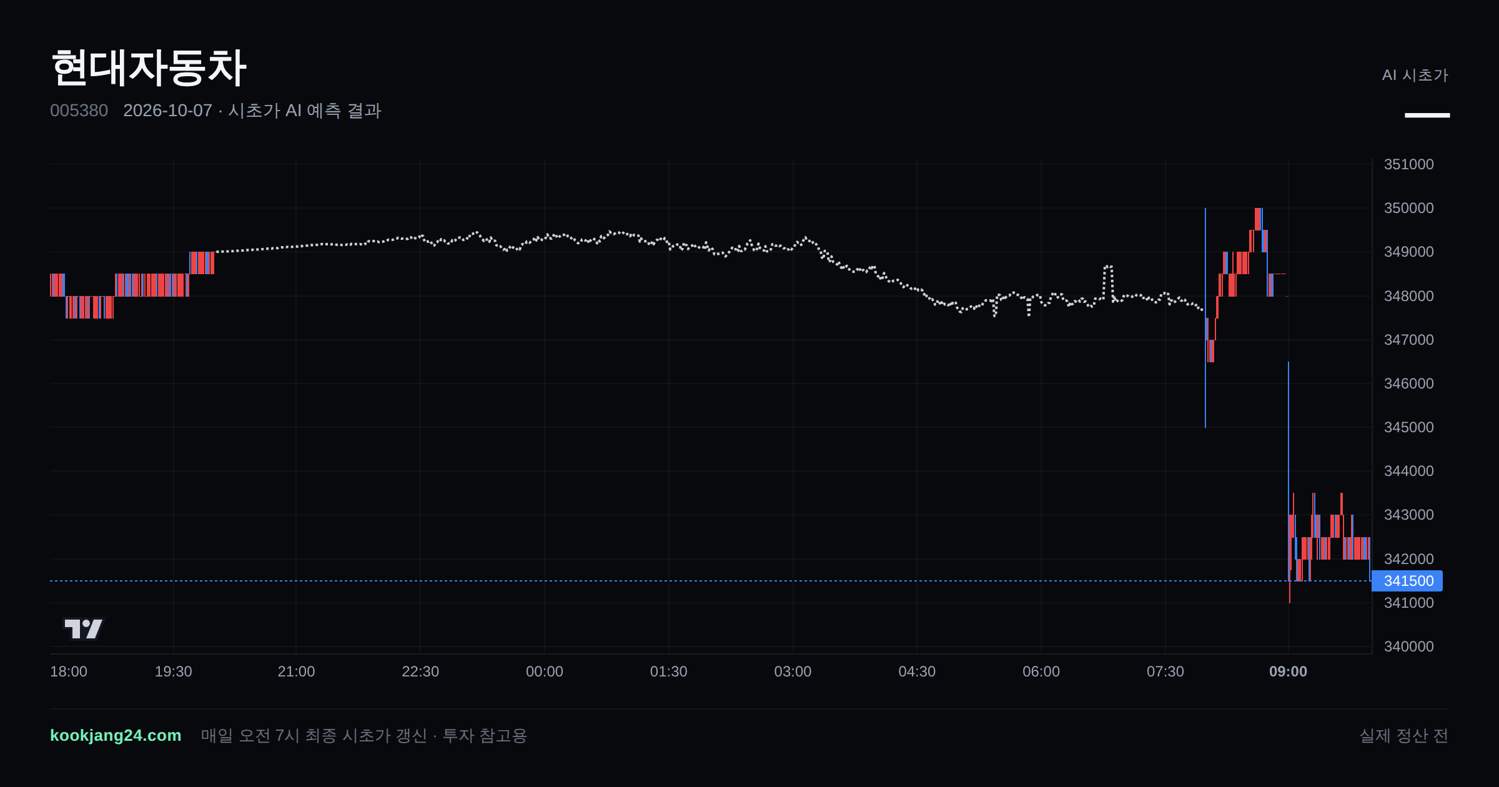The image size is (1499, 787).
Task: Click the 04:30 time axis label
Action: (917, 671)
